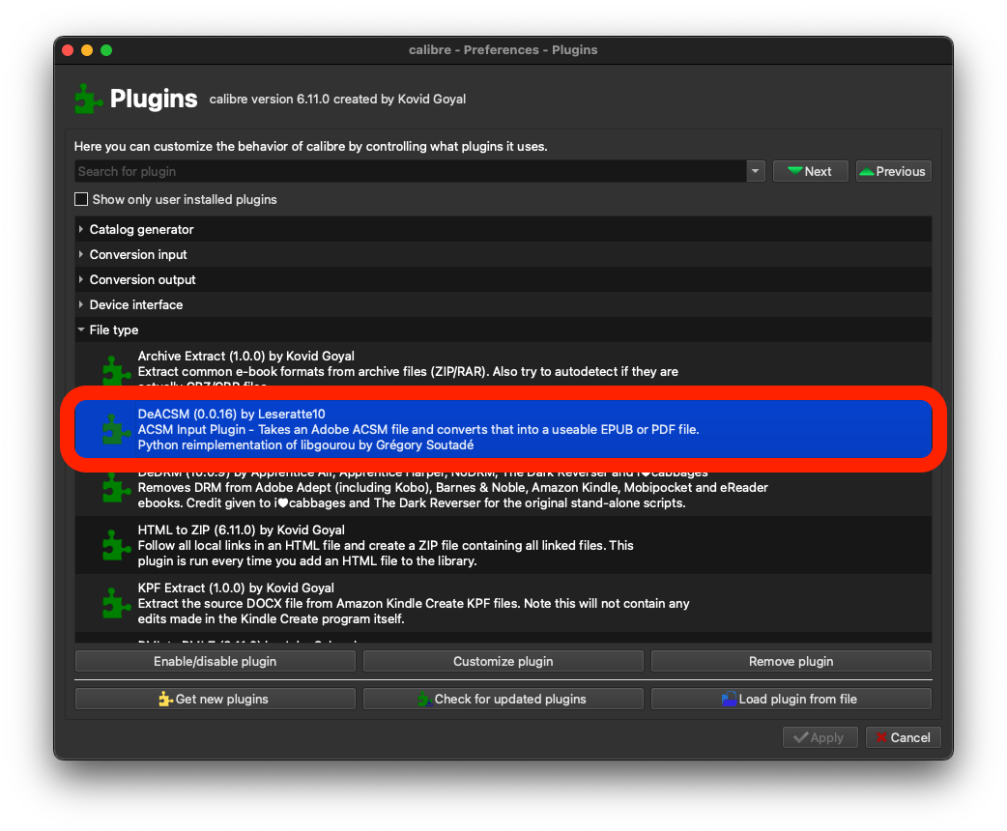Choose Load plugin from file
1007x831 pixels.
pos(791,699)
